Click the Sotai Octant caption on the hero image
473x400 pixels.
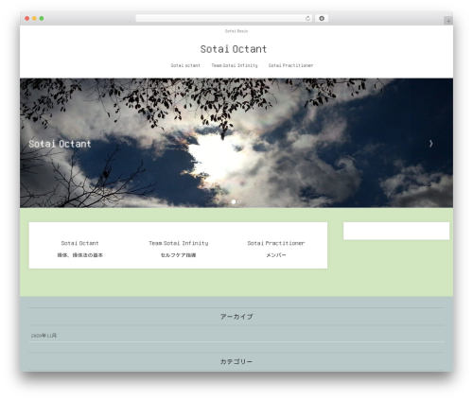click(x=60, y=144)
